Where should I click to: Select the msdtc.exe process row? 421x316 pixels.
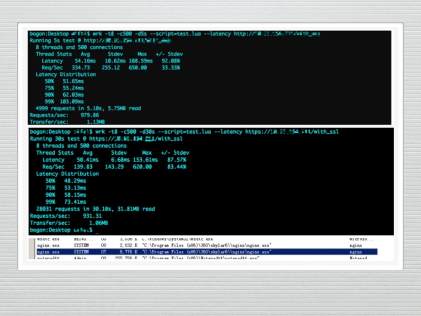tap(207, 239)
